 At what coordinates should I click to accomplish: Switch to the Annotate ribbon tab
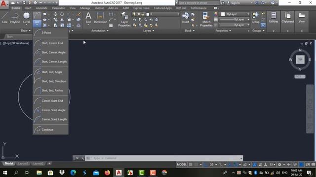point(41,8)
